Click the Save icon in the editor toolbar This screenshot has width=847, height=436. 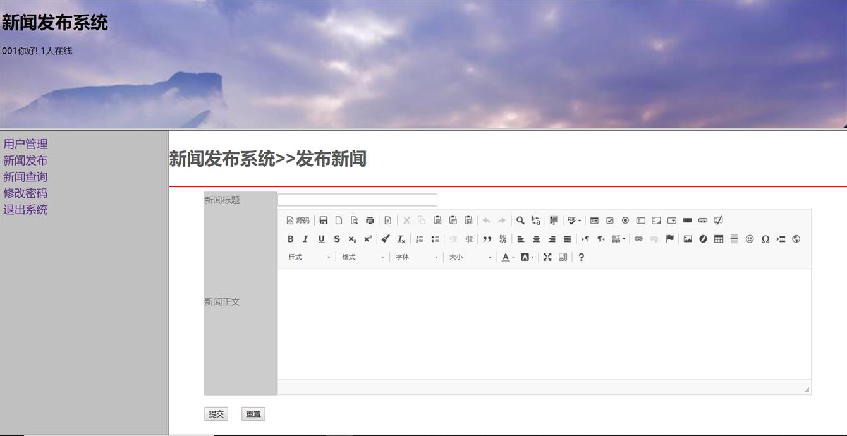click(323, 221)
